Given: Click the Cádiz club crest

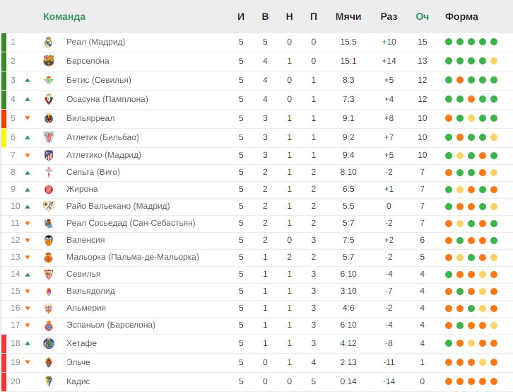Looking at the screenshot, I should pos(49,381).
